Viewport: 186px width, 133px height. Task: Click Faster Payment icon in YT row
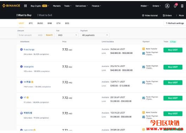tap(143, 98)
